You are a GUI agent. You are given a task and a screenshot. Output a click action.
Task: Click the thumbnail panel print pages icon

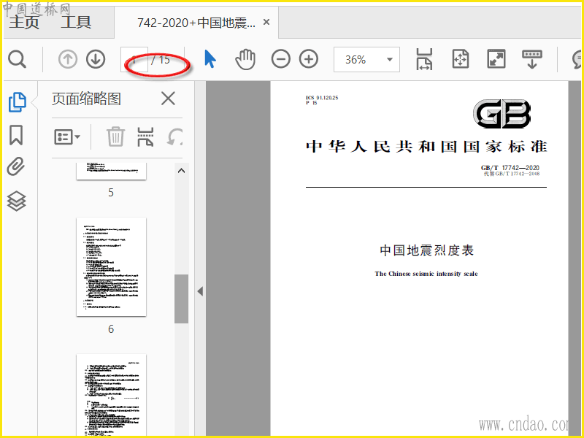(x=145, y=137)
